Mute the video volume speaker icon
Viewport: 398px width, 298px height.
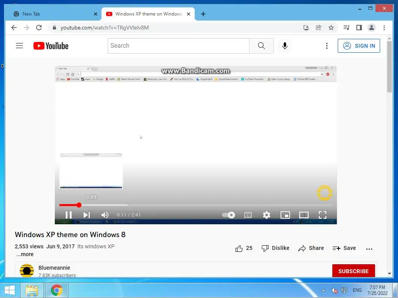(105, 215)
